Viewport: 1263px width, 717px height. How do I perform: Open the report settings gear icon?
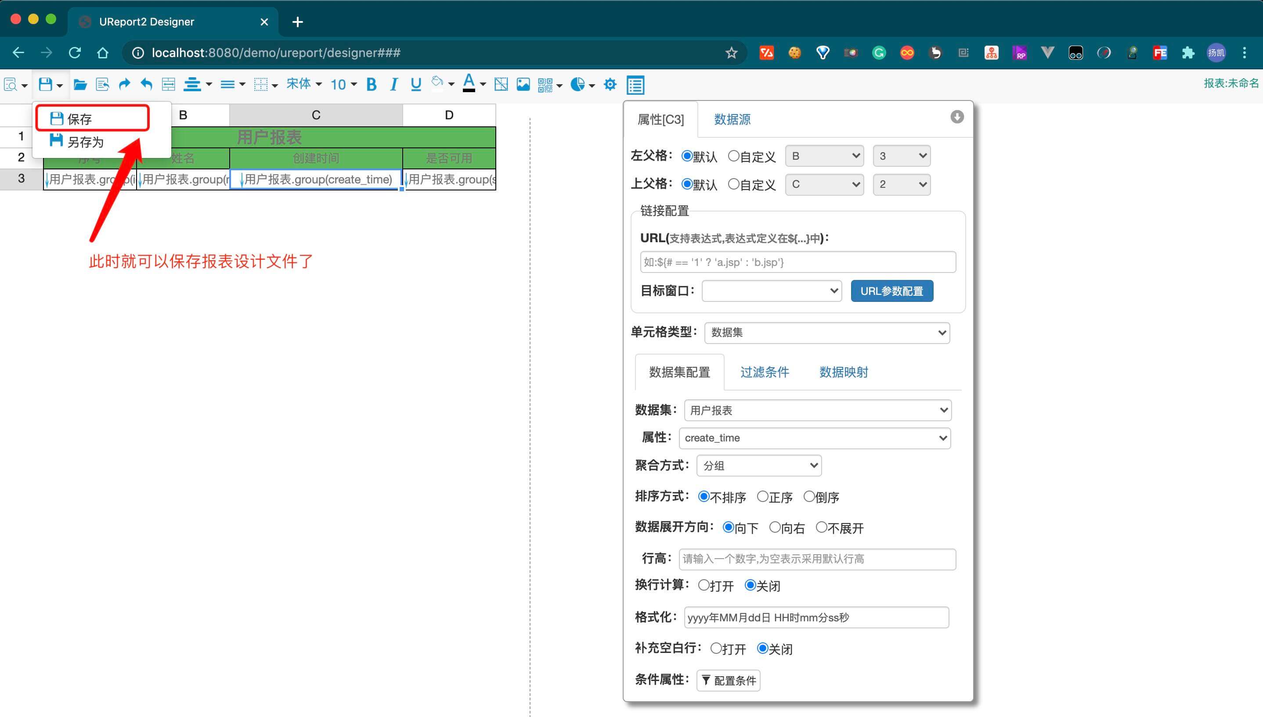click(x=610, y=84)
